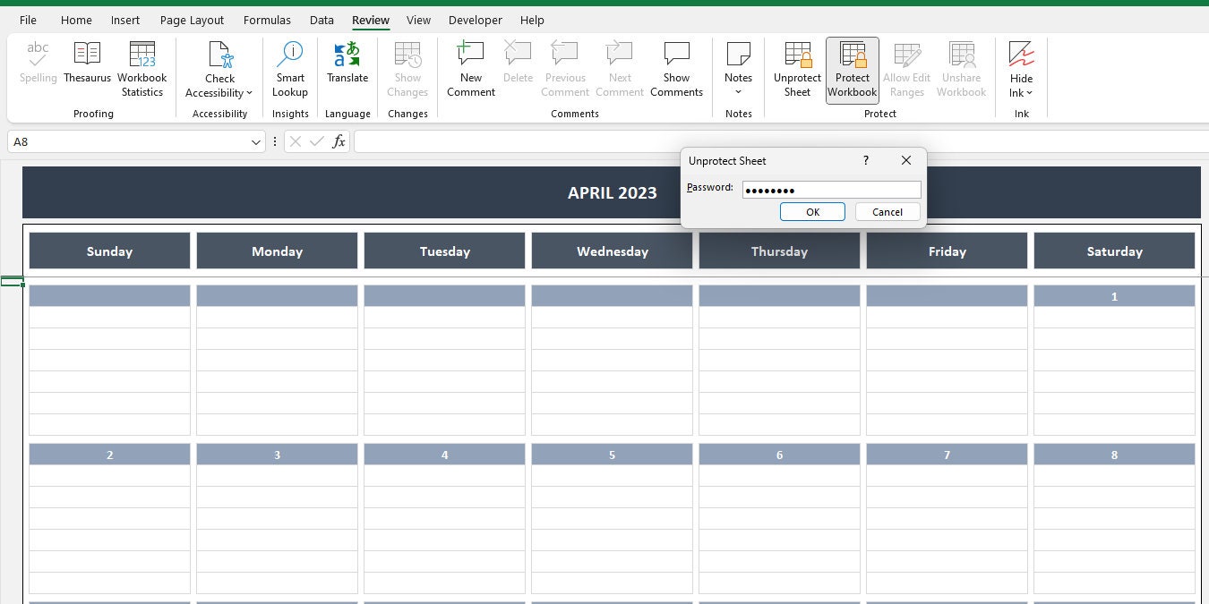Insert a New Comment
Screen dimensions: 1209x604
(x=470, y=67)
